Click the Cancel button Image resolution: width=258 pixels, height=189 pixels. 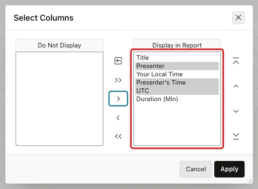click(196, 169)
